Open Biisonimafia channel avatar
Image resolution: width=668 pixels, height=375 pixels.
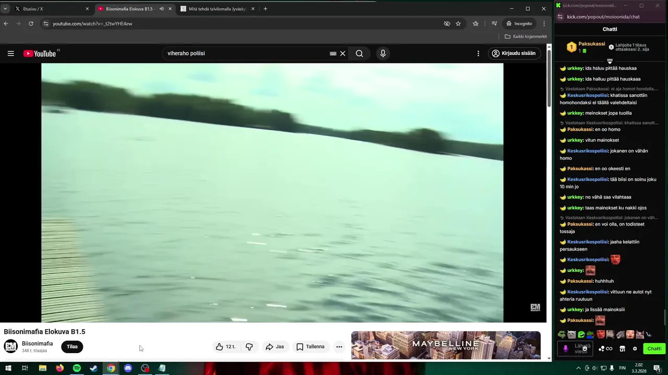coord(10,346)
